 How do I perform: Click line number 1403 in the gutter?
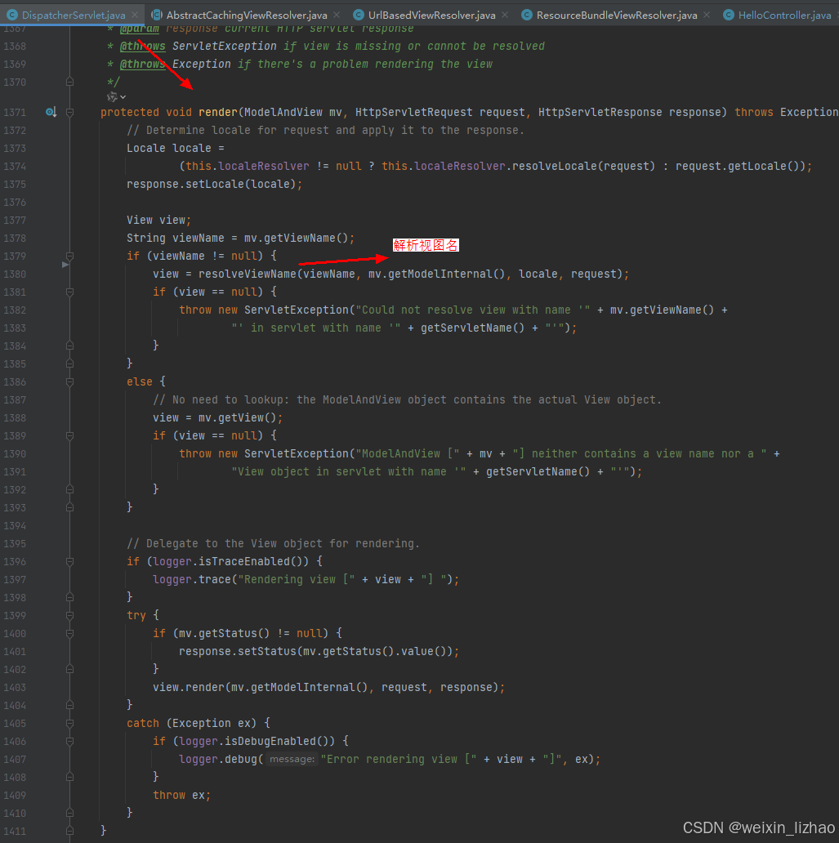15,687
